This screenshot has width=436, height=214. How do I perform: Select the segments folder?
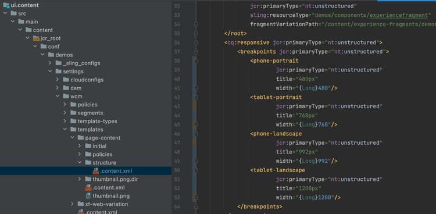pyautogui.click(x=90, y=113)
